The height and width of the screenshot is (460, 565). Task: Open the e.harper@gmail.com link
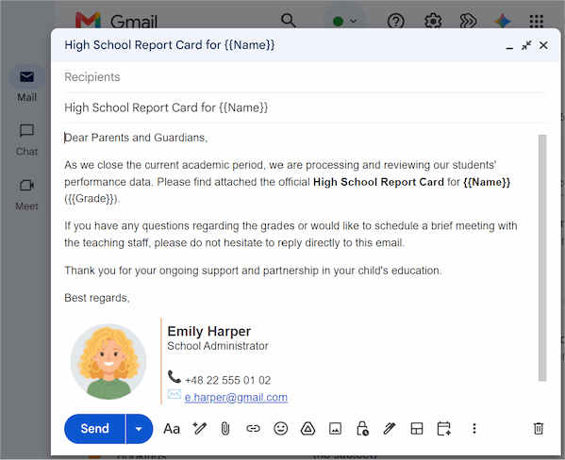[236, 398]
